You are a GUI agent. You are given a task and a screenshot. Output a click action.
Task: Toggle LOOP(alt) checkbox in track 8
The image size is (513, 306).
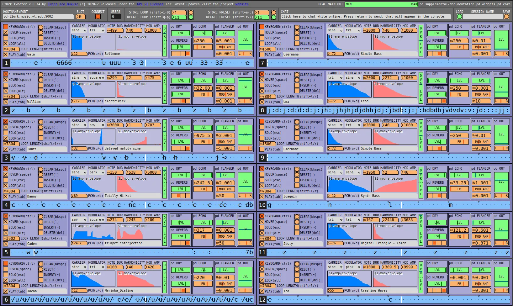click(262, 91)
